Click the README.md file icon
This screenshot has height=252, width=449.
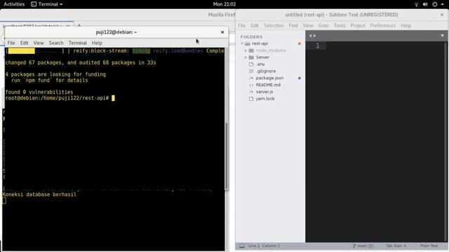pyautogui.click(x=251, y=85)
